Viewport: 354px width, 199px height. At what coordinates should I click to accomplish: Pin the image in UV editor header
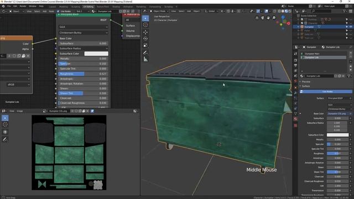coord(92,111)
